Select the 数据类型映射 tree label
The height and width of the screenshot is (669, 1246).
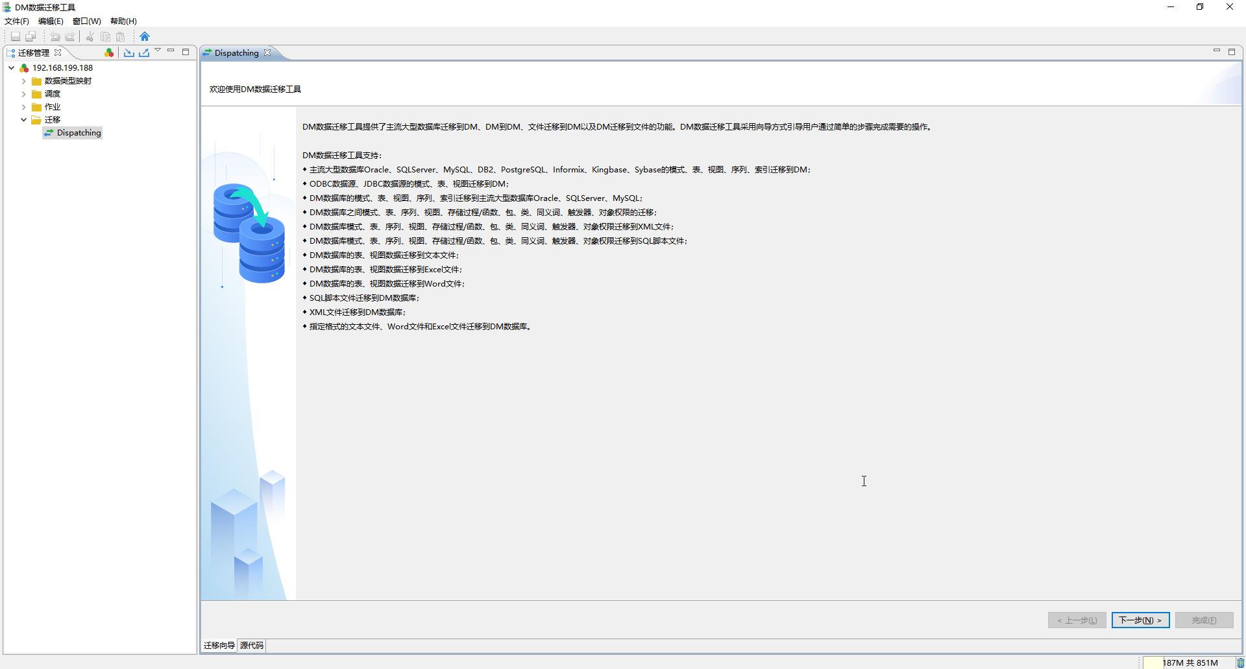pos(68,81)
